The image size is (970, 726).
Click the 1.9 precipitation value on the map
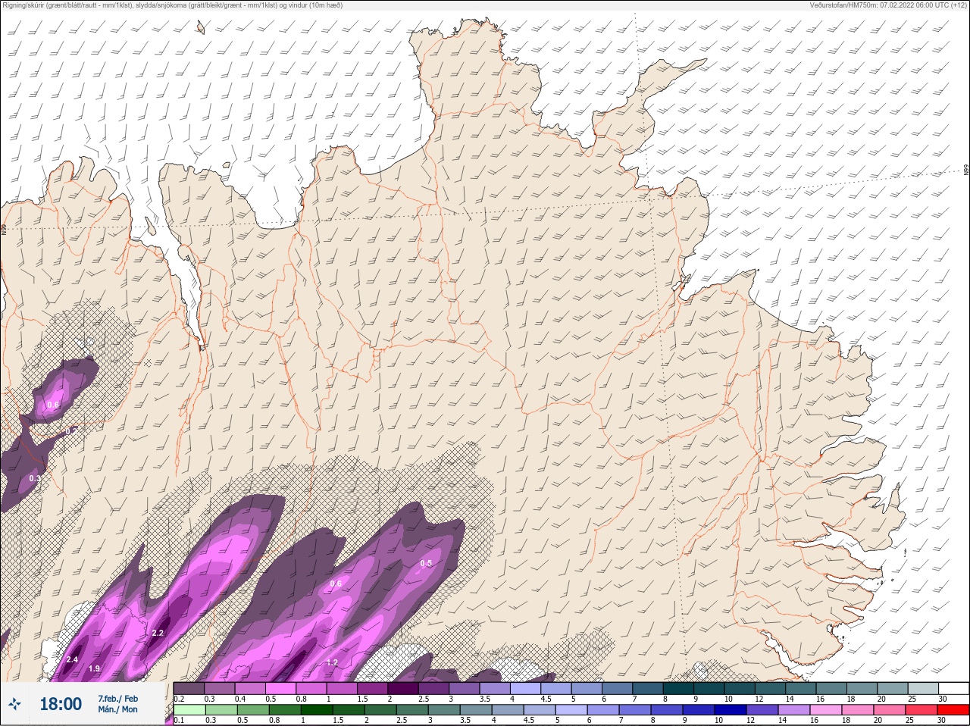tap(94, 668)
